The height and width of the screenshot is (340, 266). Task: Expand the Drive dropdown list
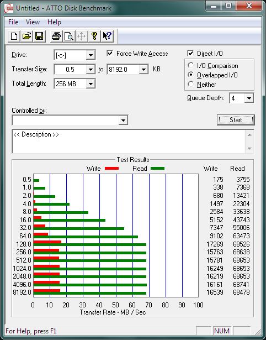coord(91,55)
